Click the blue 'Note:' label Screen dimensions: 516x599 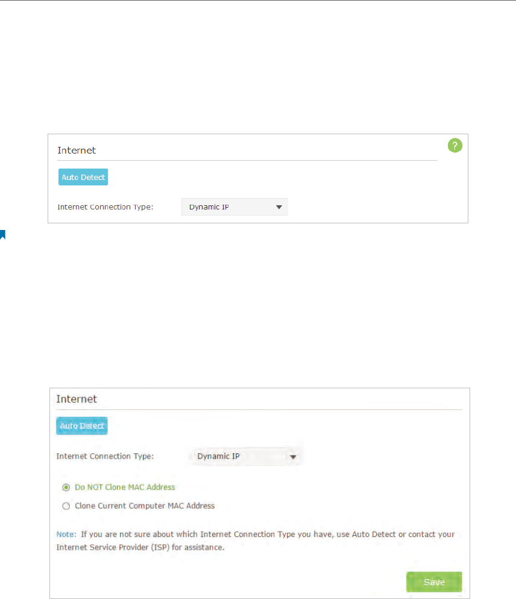pyautogui.click(x=66, y=534)
